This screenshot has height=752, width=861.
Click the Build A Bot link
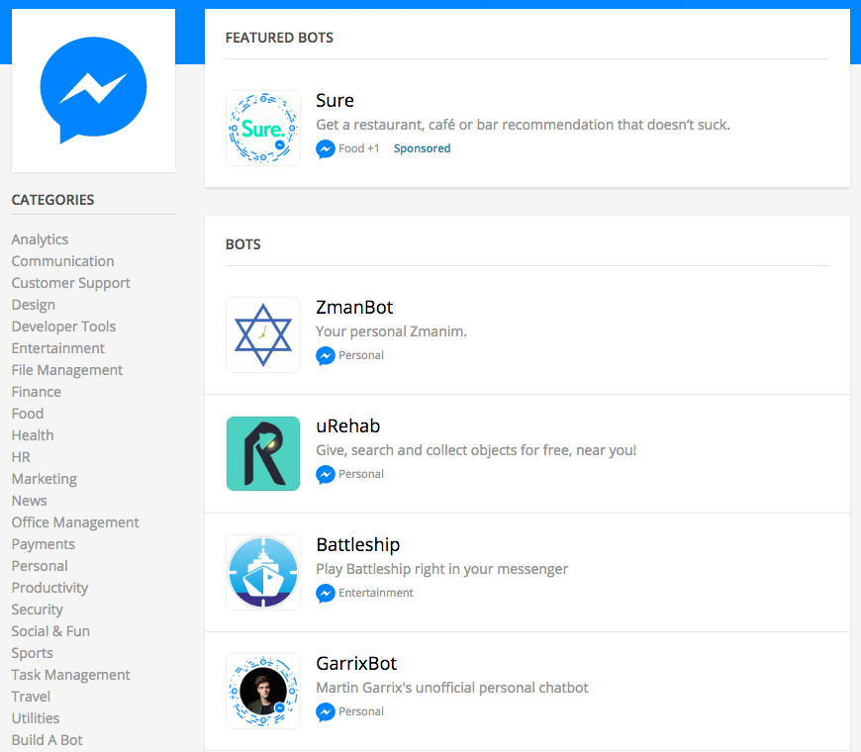click(48, 740)
